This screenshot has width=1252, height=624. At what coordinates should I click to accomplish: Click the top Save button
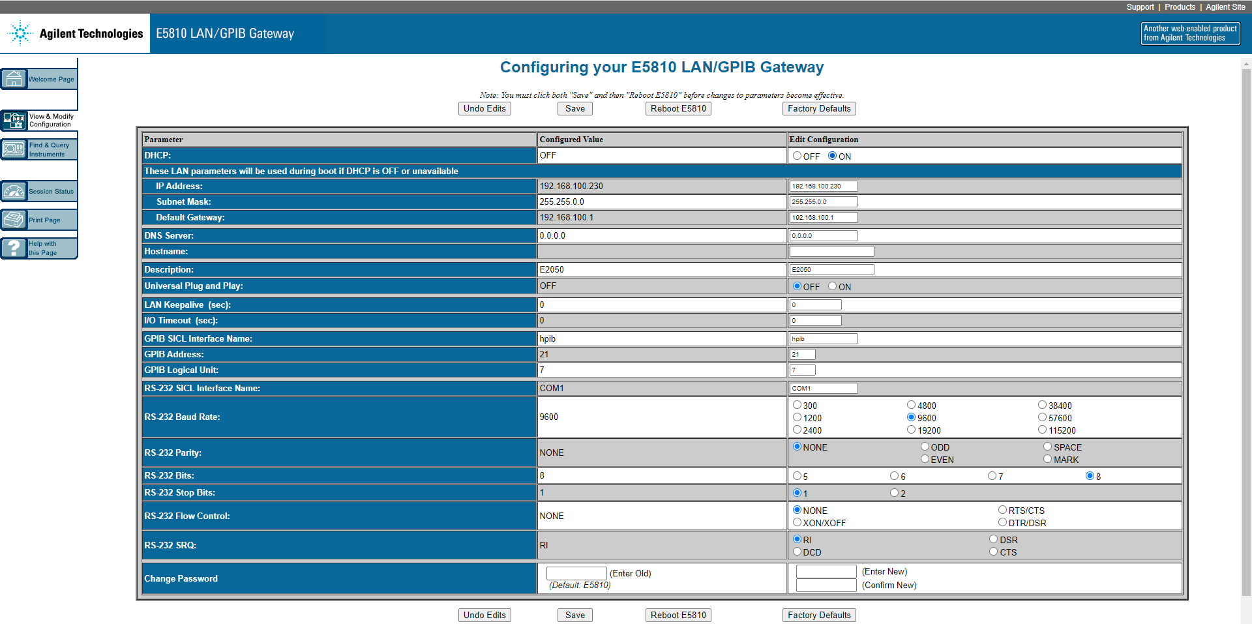click(x=574, y=109)
